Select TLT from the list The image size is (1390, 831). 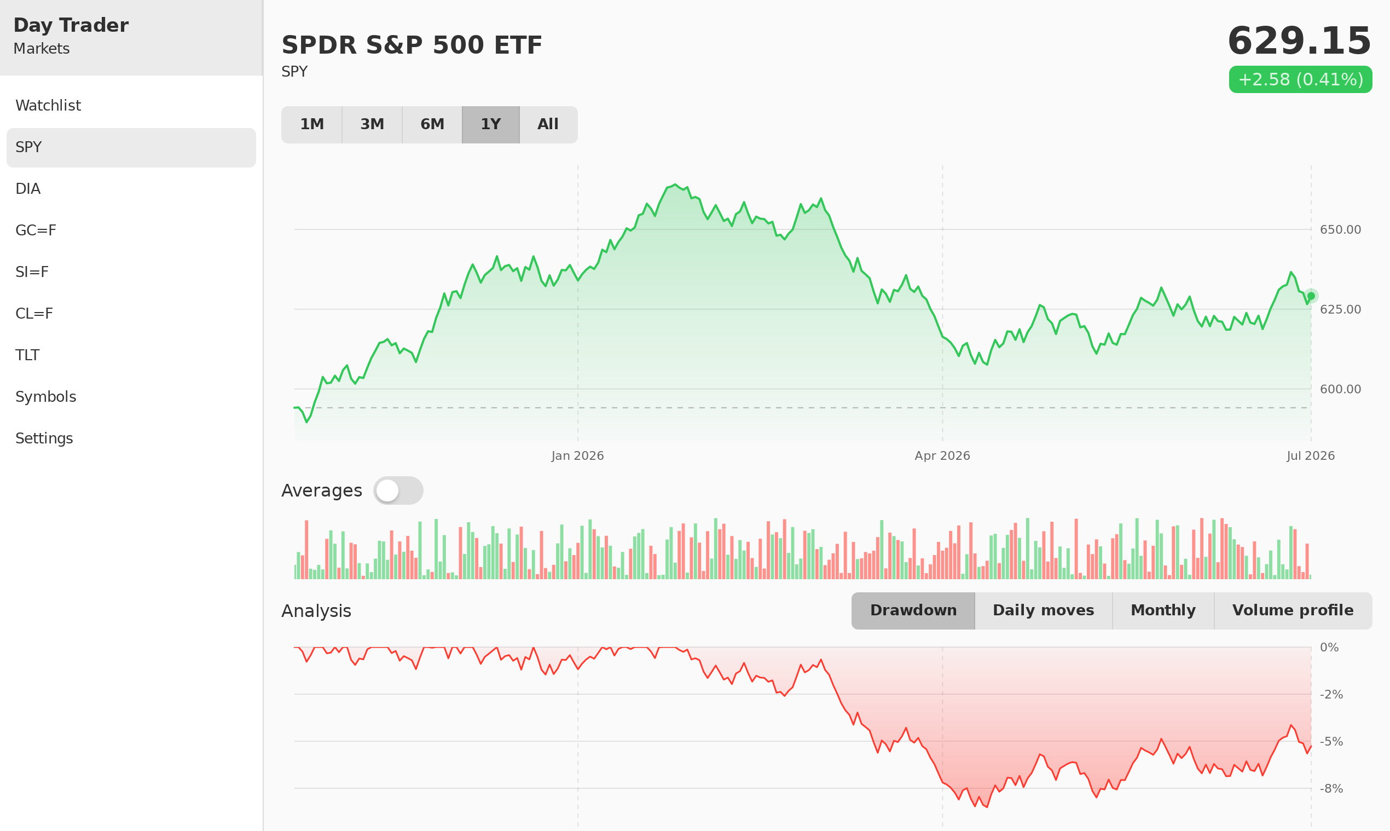pos(131,356)
